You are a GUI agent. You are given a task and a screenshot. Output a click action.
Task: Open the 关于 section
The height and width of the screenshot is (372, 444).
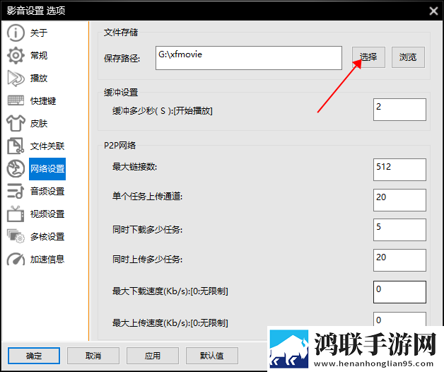tap(39, 33)
